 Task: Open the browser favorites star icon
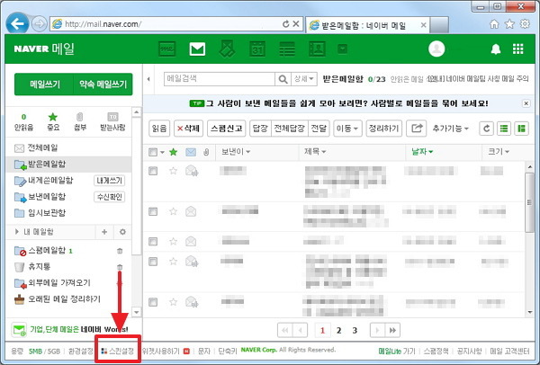[x=509, y=24]
